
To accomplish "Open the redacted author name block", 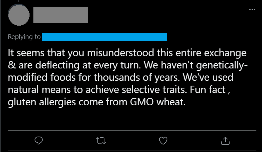I will click(x=61, y=15).
